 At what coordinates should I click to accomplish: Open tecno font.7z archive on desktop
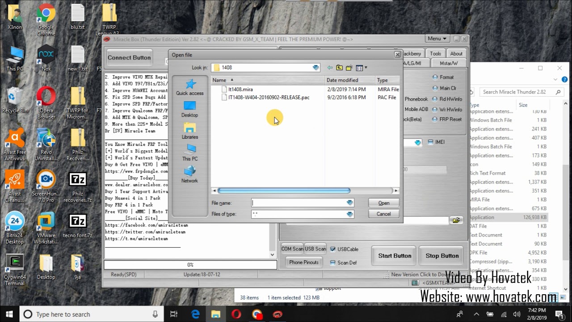click(x=77, y=225)
